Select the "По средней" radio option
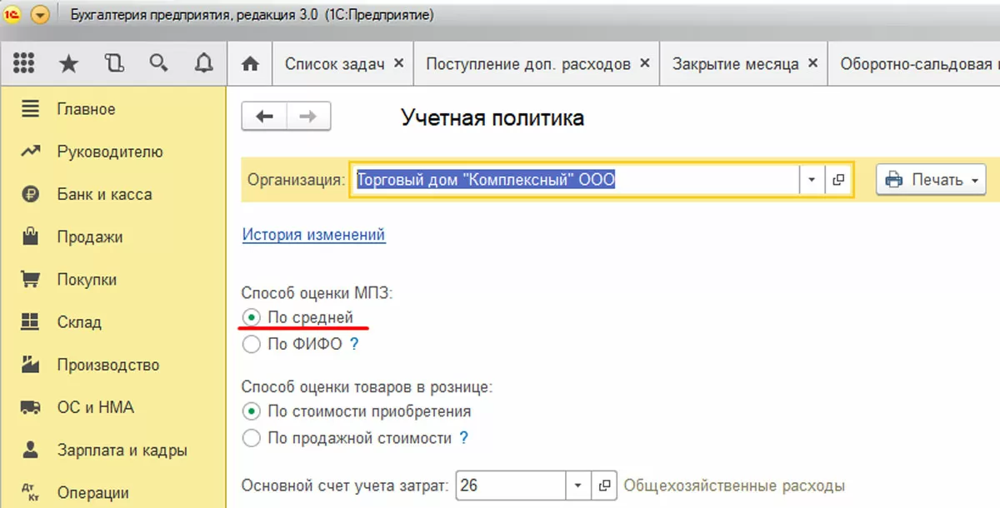 coord(251,317)
